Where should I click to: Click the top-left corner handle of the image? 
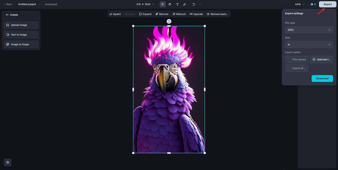[133, 26]
